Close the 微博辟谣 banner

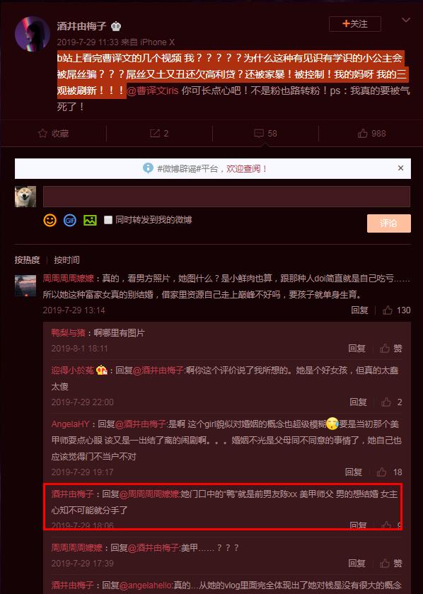click(x=400, y=168)
